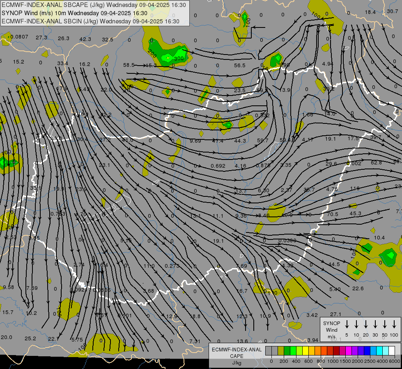Click the 300 contour label in the green CAPE blob

click(x=179, y=58)
